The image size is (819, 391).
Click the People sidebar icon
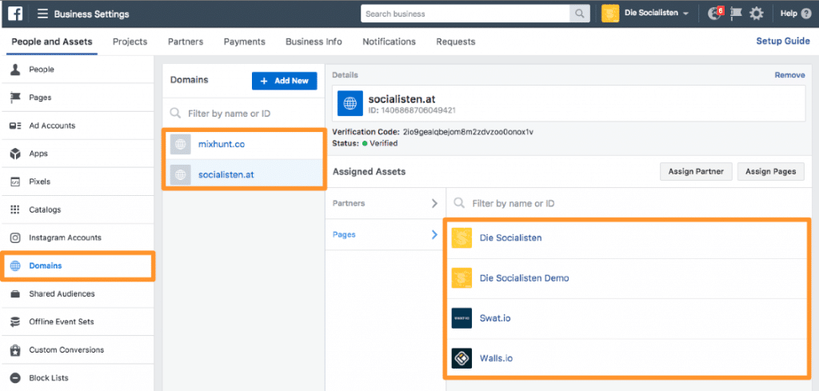pos(15,70)
